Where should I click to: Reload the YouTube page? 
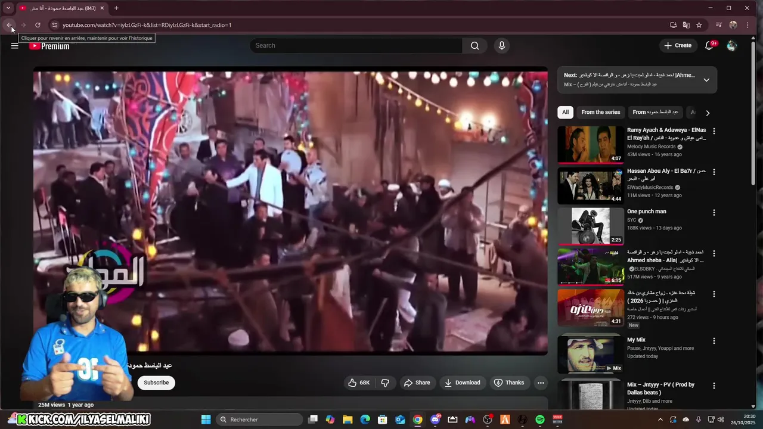click(38, 25)
